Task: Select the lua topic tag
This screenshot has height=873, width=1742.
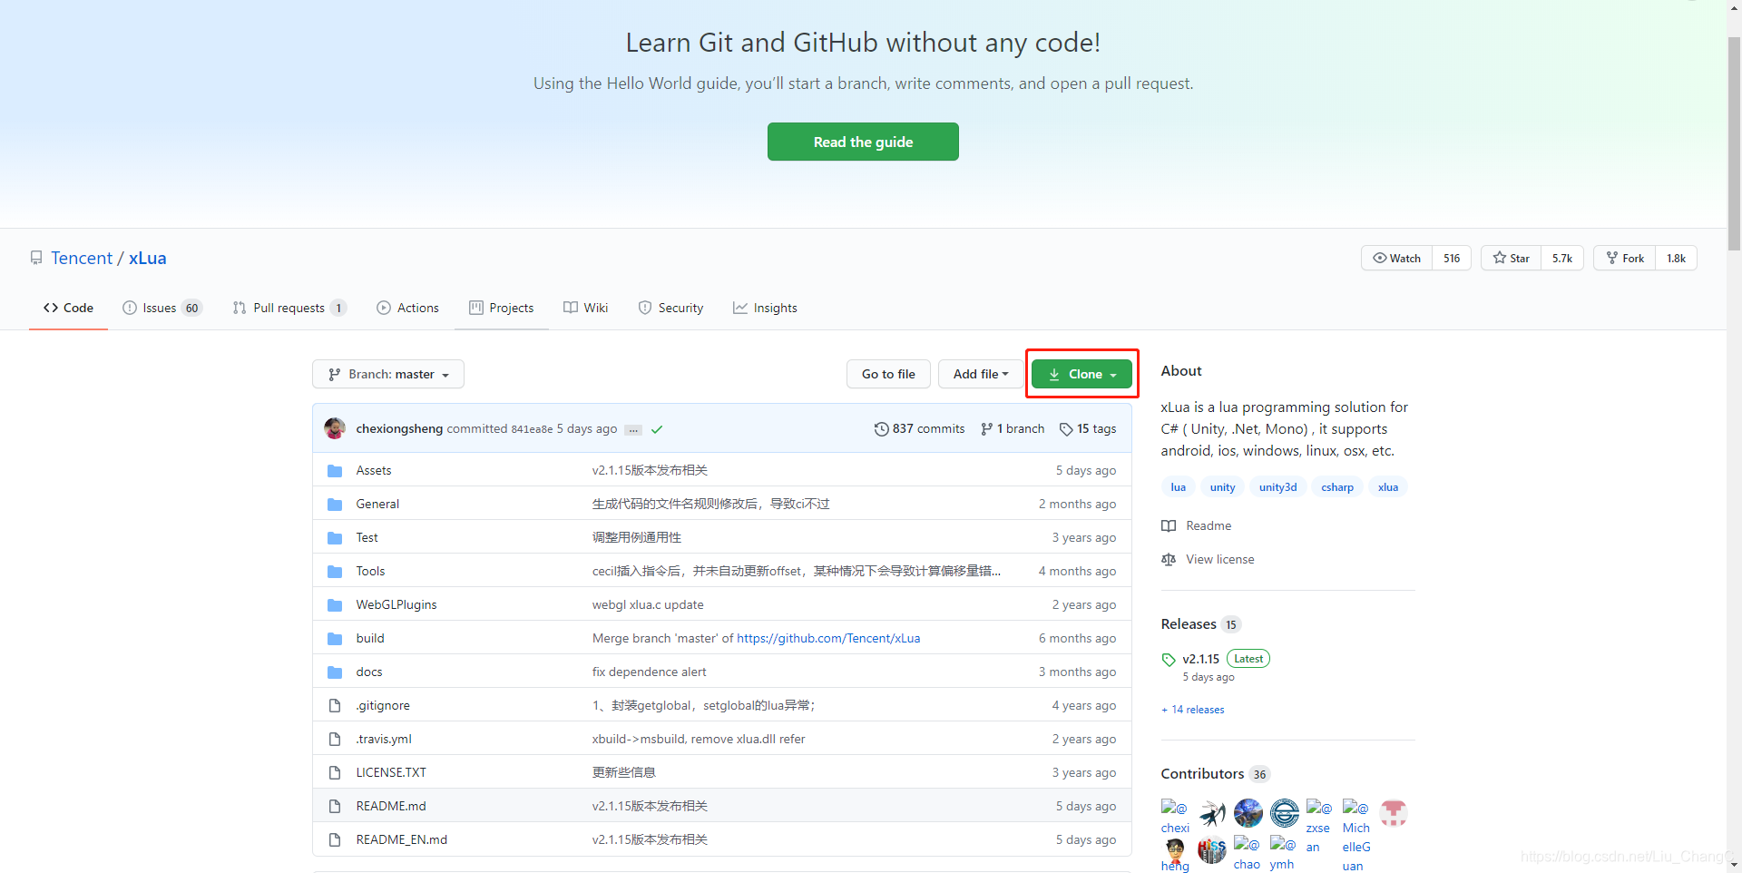Action: click(x=1178, y=487)
